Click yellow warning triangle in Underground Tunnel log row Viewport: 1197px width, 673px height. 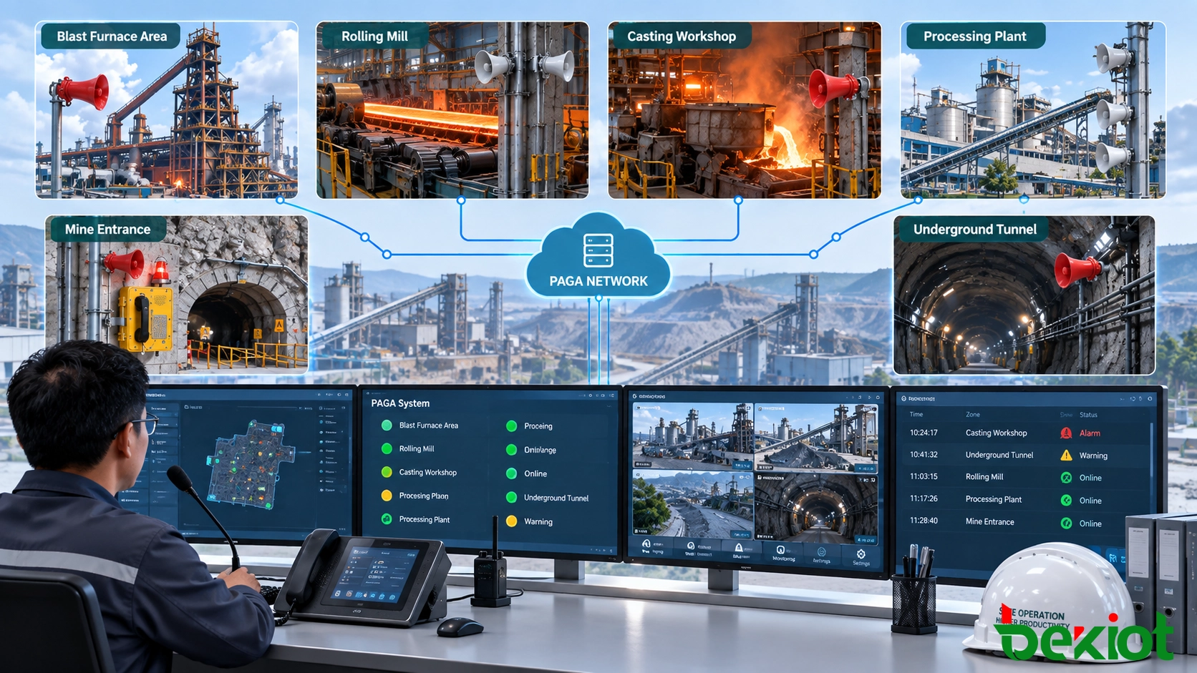coord(1066,455)
